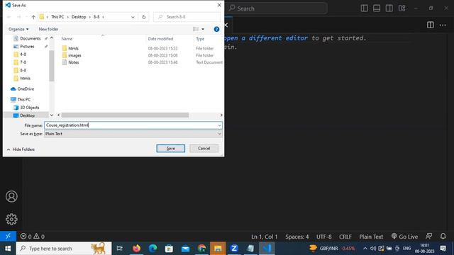Click the Forward navigation arrow in dialog
The height and width of the screenshot is (255, 454).
(19, 17)
